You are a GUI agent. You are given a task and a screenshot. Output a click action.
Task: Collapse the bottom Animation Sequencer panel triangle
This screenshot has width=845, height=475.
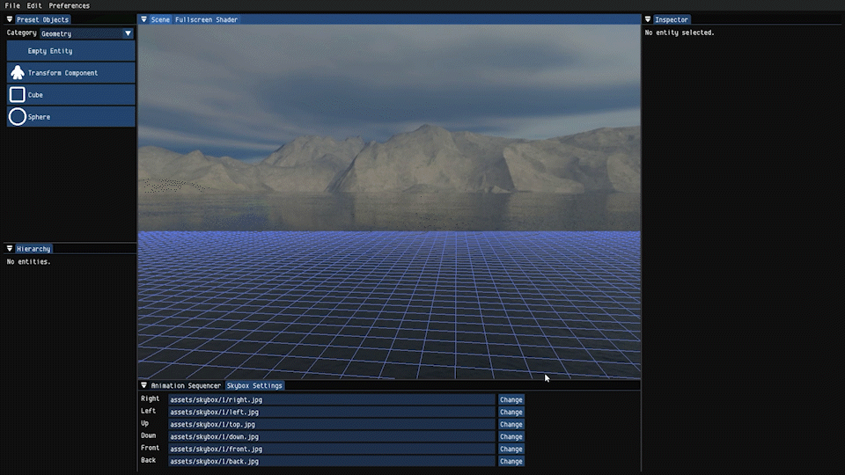pyautogui.click(x=144, y=385)
